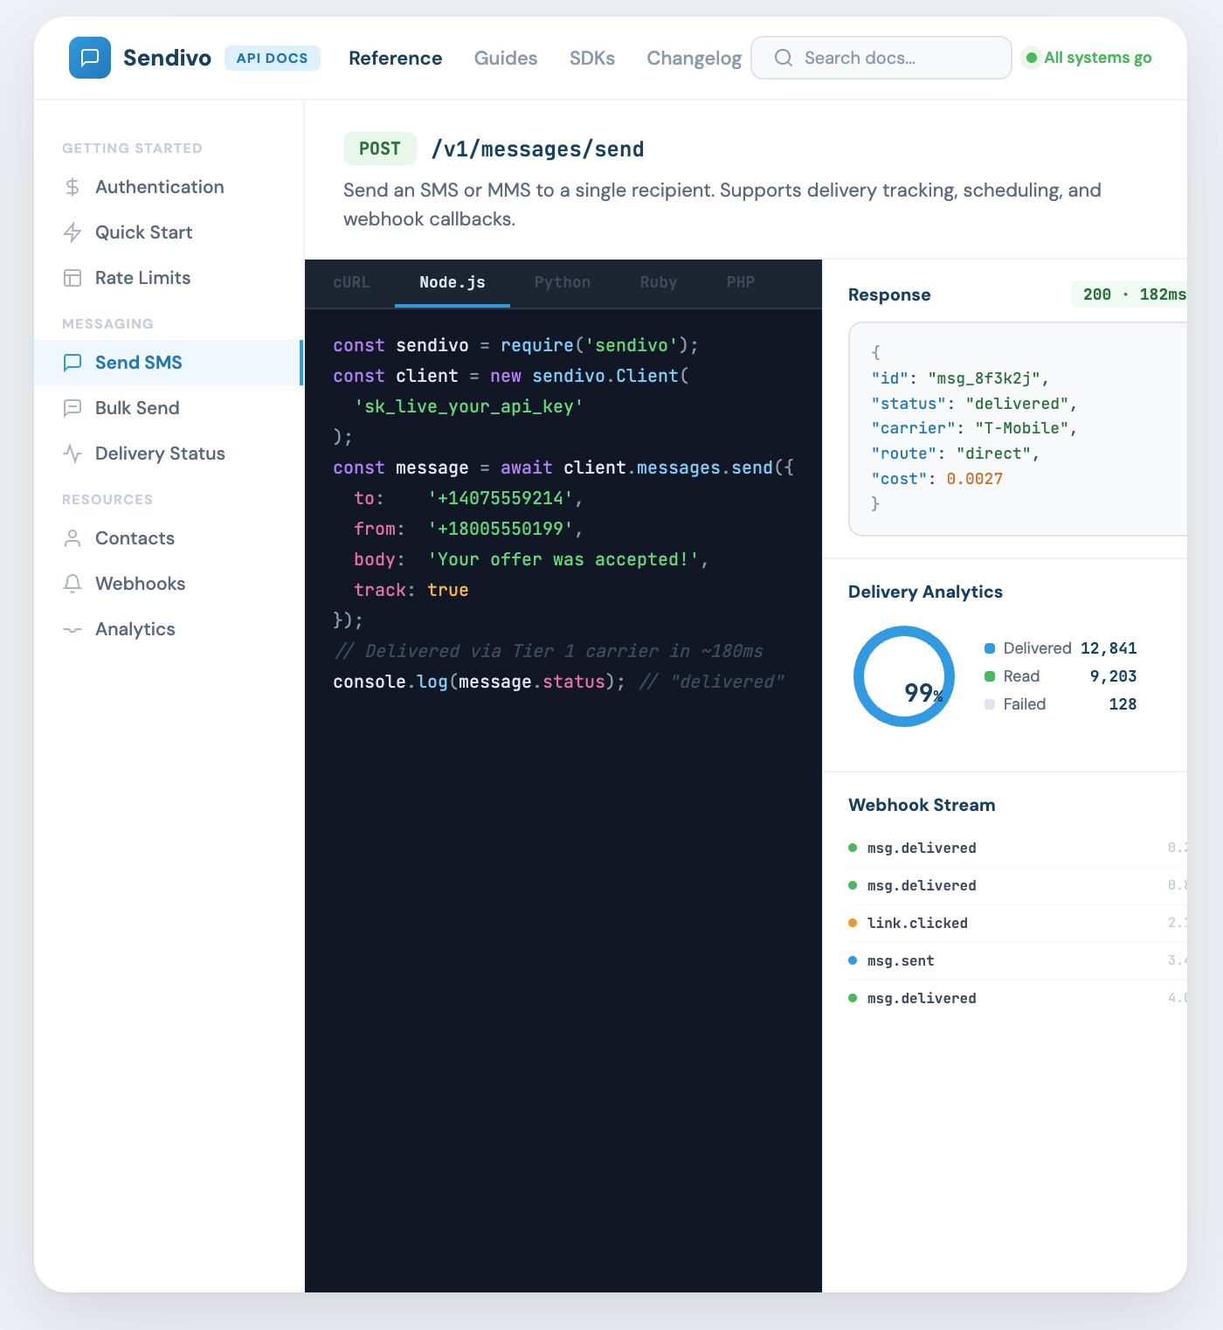The height and width of the screenshot is (1330, 1223).
Task: Click the Rate Limits grid icon
Action: [73, 277]
